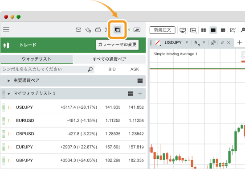Select the four-chart grid layout
This screenshot has height=169, width=245.
tap(204, 30)
